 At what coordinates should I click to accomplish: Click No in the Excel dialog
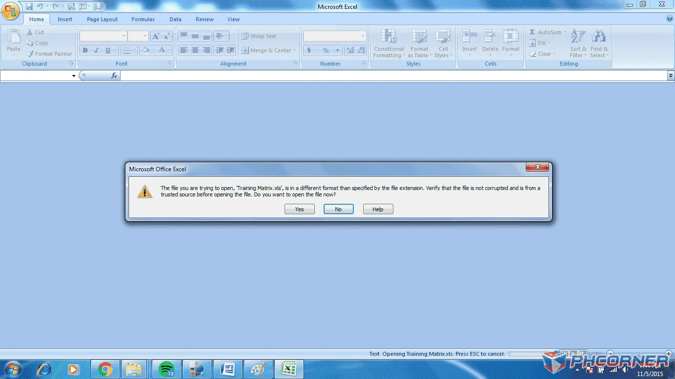click(338, 209)
